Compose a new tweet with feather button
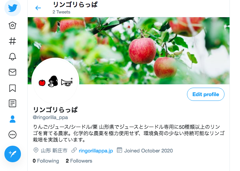Screen dimensions: 240x171 click(x=12, y=154)
